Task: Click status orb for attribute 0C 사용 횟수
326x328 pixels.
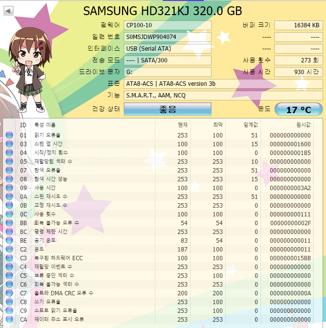Action: coord(9,214)
